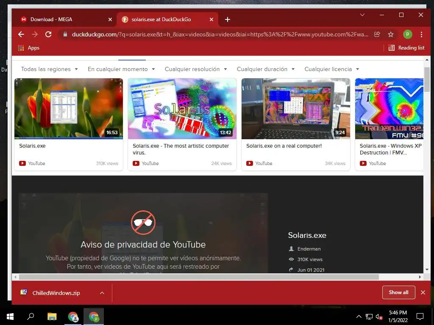Expand Cualquier duración filter
The image size is (434, 325).
point(266,69)
